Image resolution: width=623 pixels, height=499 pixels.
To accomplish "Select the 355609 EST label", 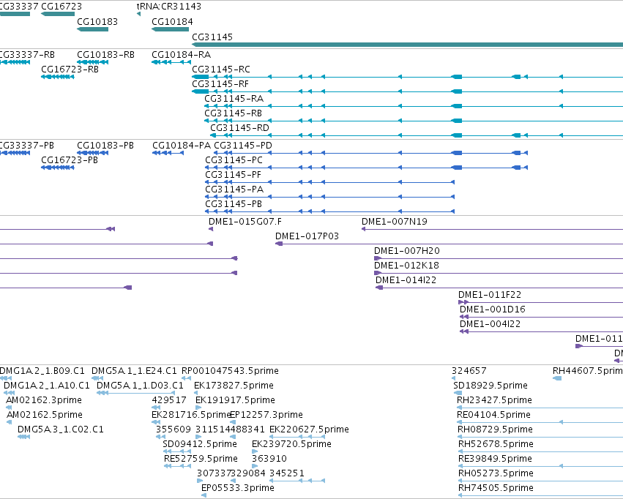I will pos(174,429).
